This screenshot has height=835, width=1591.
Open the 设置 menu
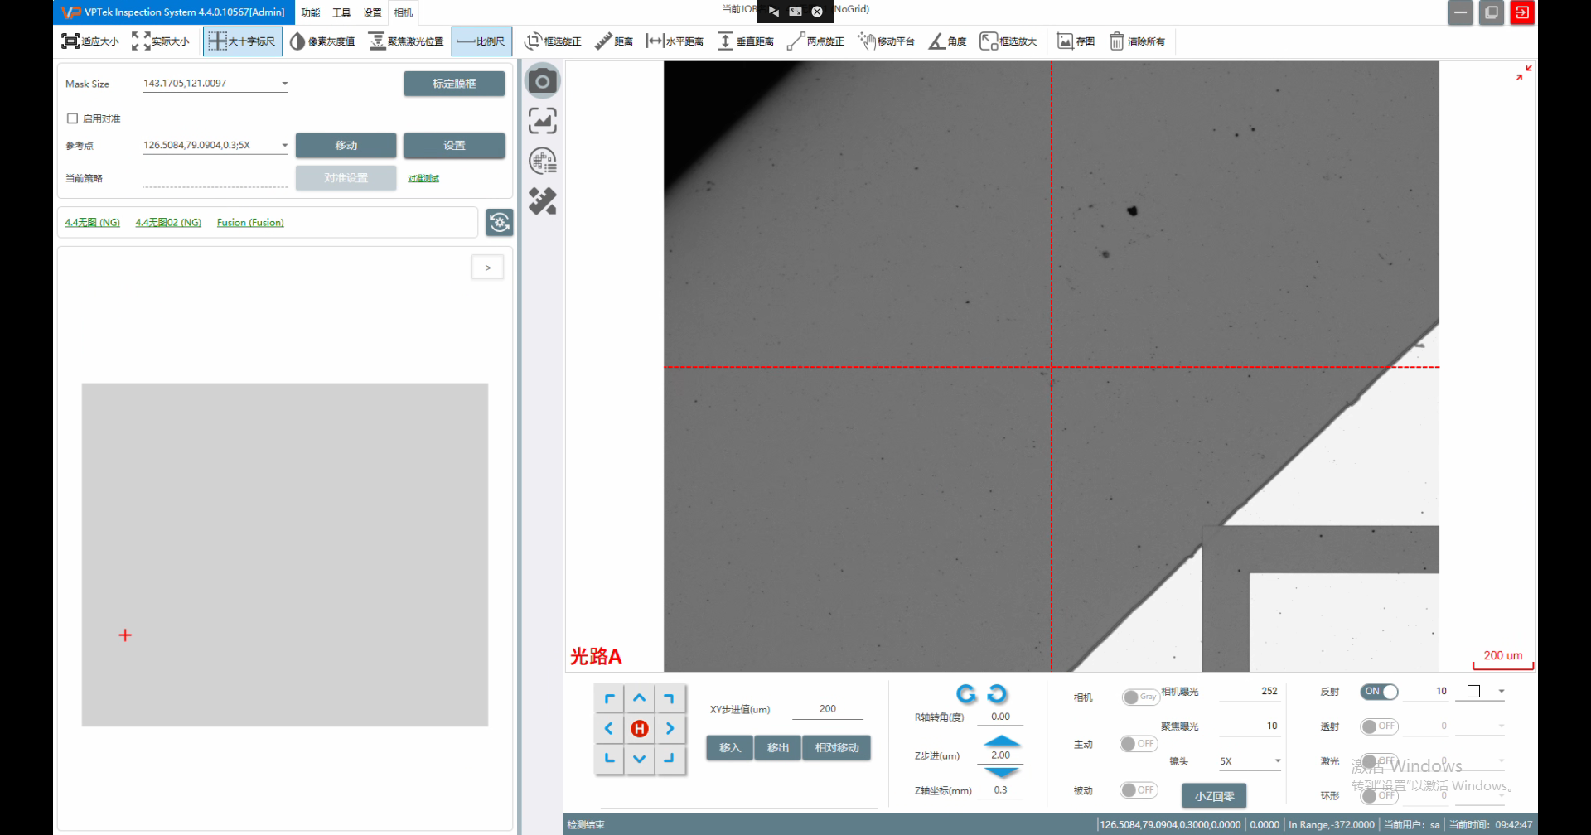372,12
